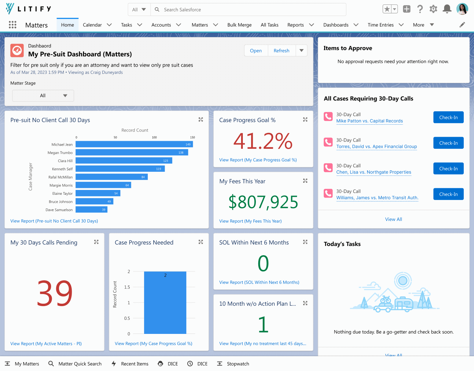The image size is (474, 371).
Task: Expand the My Fees This Year widget
Action: coord(305,181)
